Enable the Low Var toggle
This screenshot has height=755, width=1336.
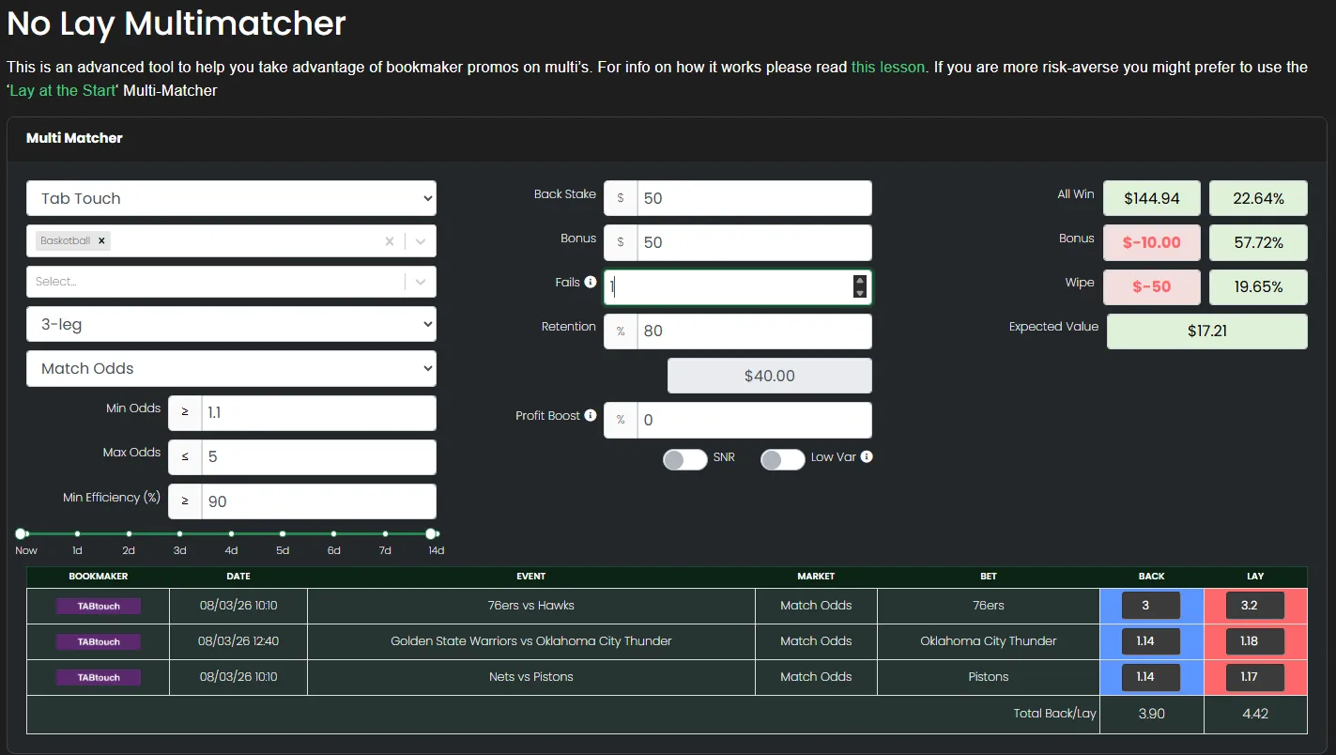[x=782, y=459]
